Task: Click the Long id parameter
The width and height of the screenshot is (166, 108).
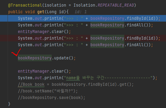Action: coord(55,12)
